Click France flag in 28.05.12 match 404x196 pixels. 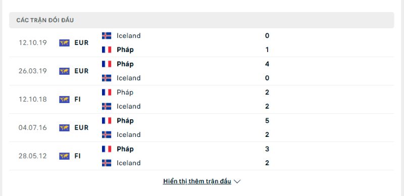[107, 149]
